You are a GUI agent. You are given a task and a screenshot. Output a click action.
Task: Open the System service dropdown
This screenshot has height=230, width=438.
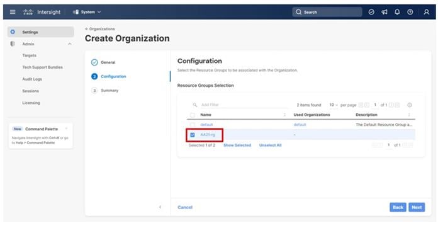point(87,12)
